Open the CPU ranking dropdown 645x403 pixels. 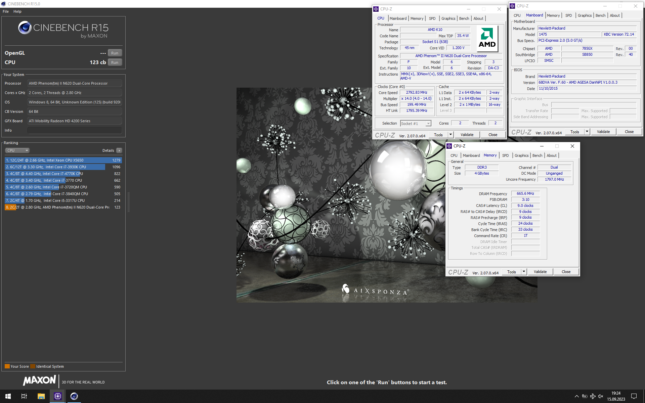17,150
